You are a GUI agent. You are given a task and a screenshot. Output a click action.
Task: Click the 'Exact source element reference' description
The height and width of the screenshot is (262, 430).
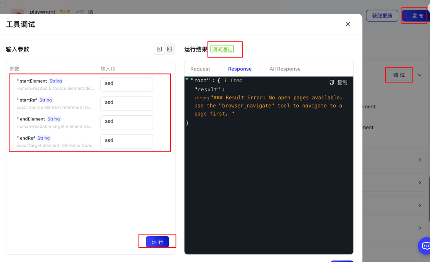click(54, 107)
